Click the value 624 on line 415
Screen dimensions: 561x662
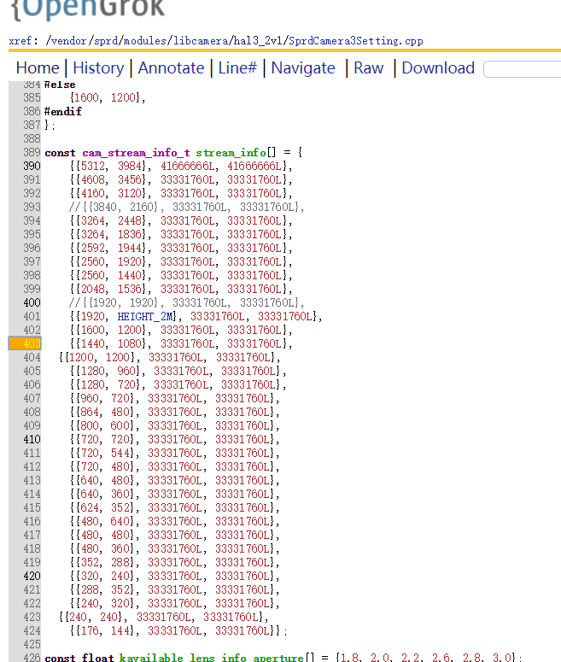point(88,508)
